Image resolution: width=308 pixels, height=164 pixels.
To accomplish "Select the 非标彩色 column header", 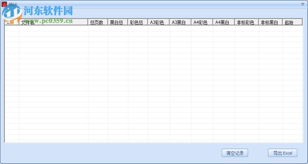I will 246,22.
